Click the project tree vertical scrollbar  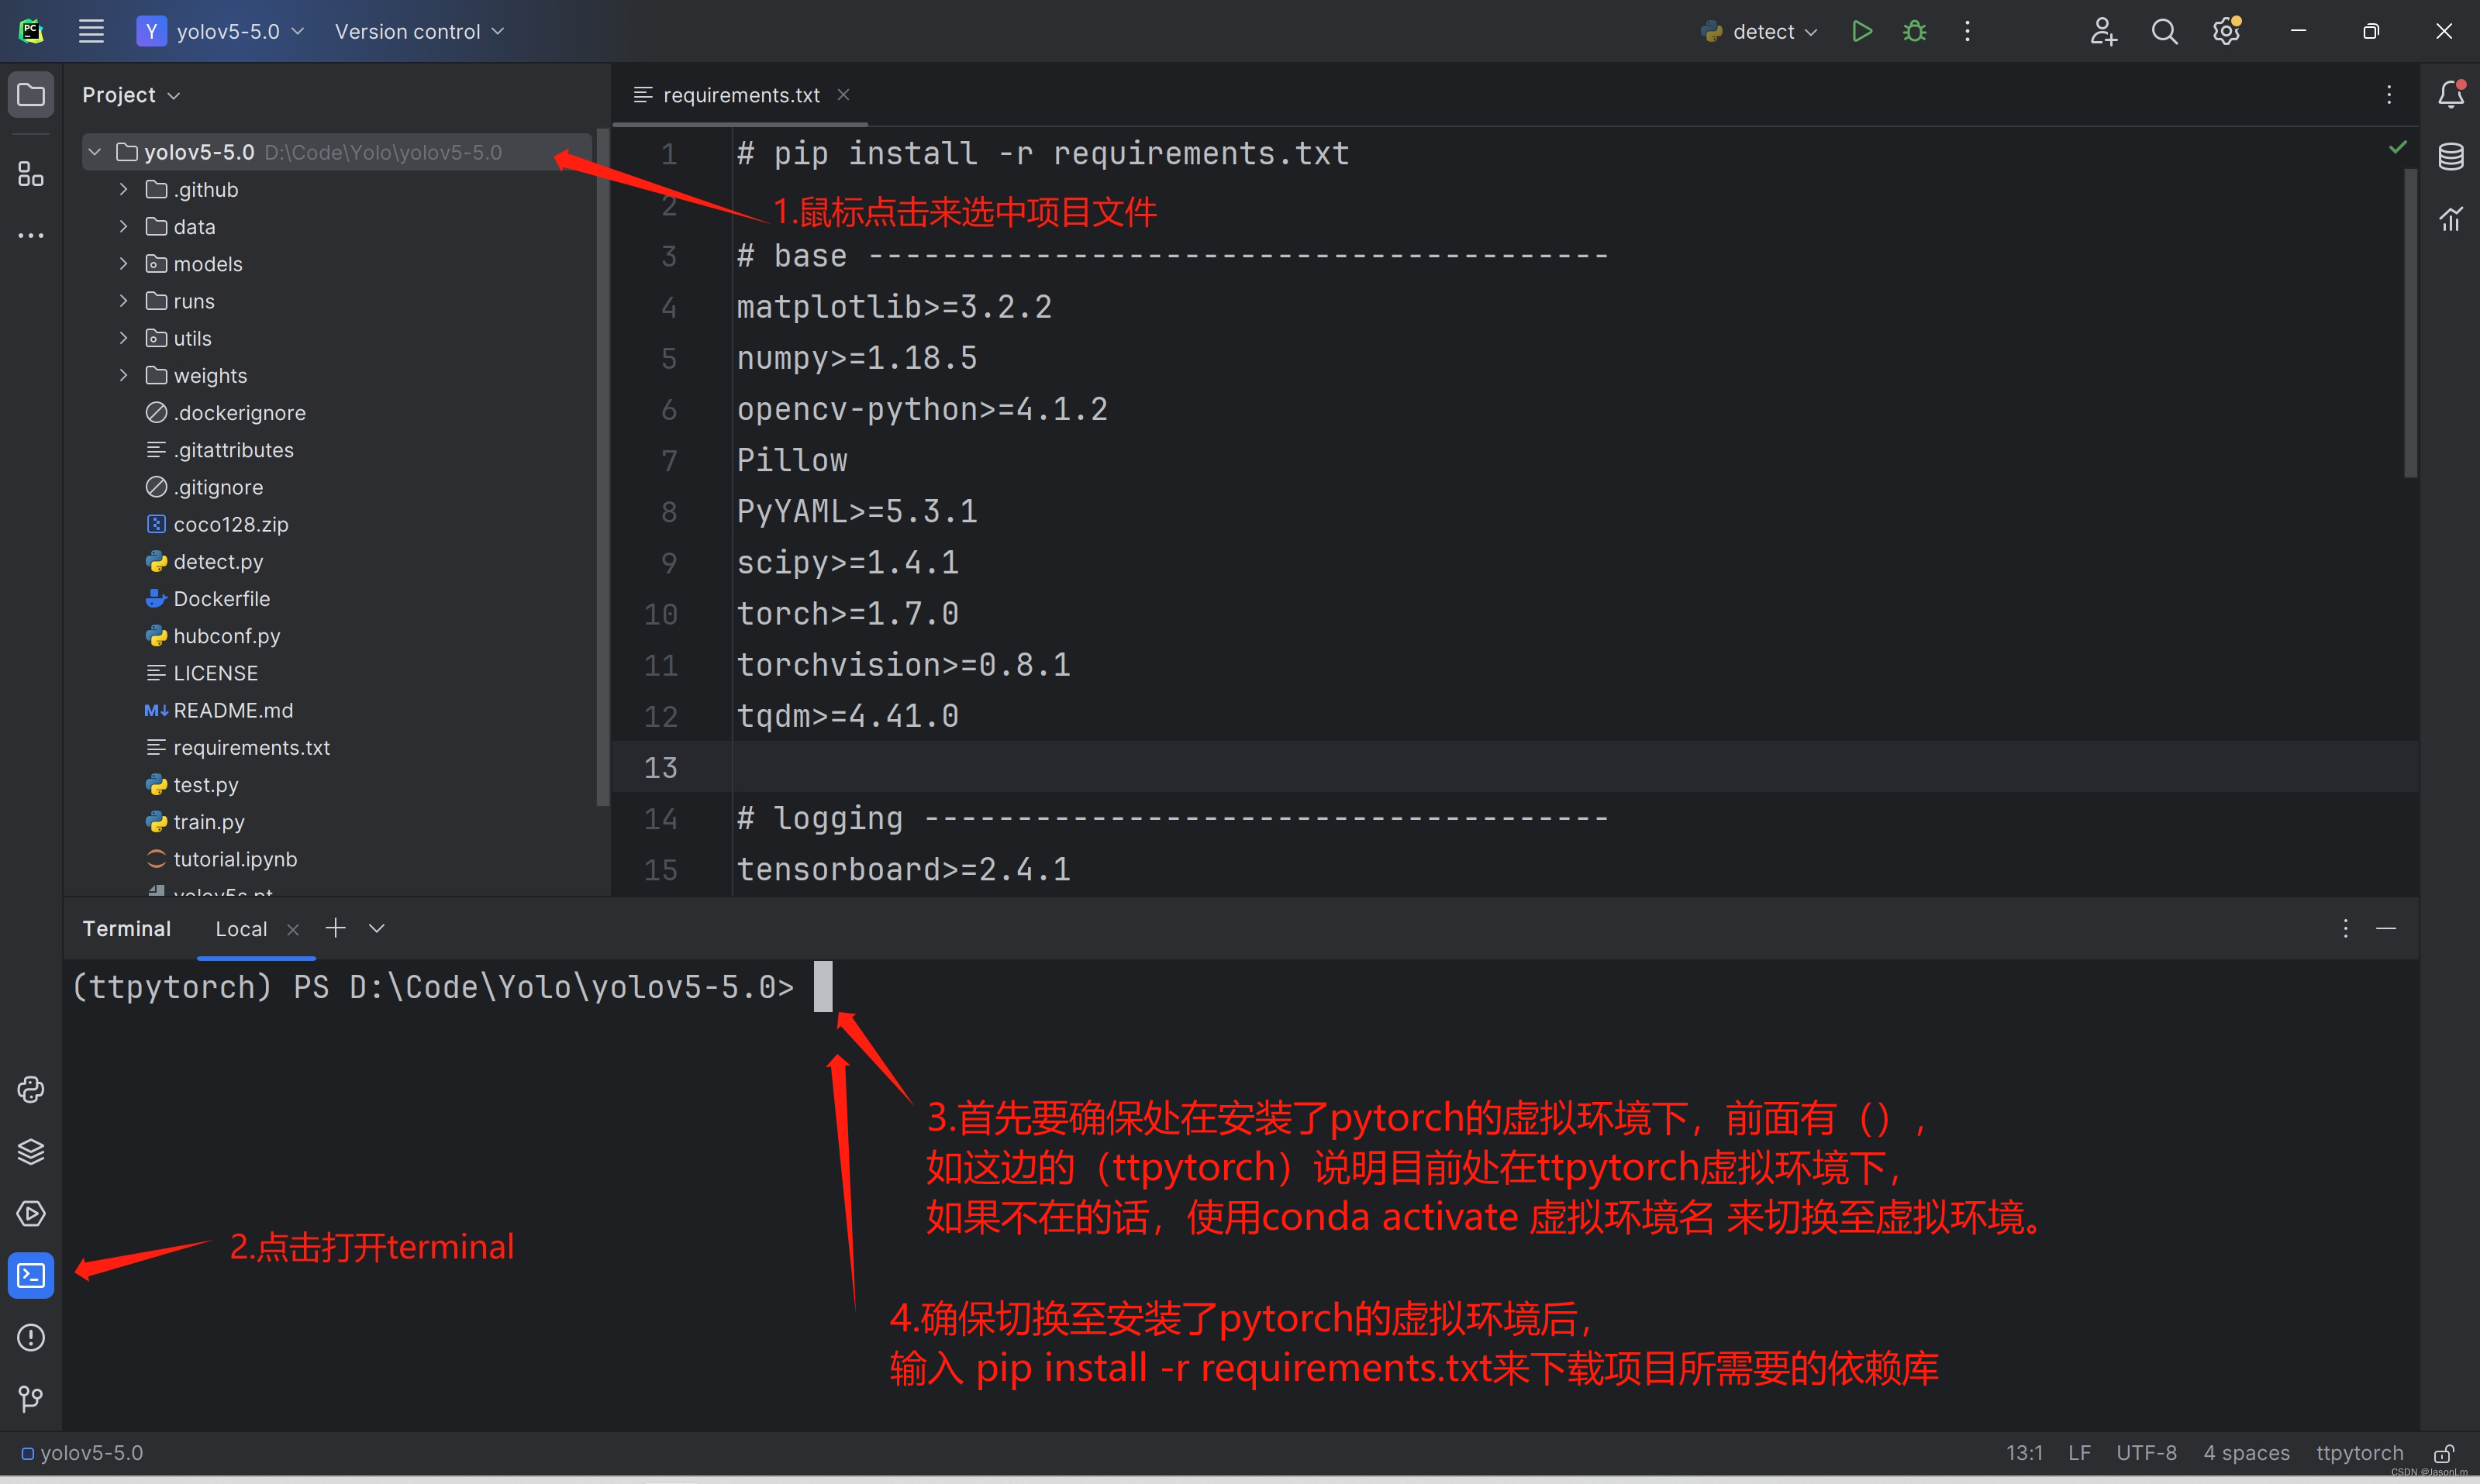point(602,466)
